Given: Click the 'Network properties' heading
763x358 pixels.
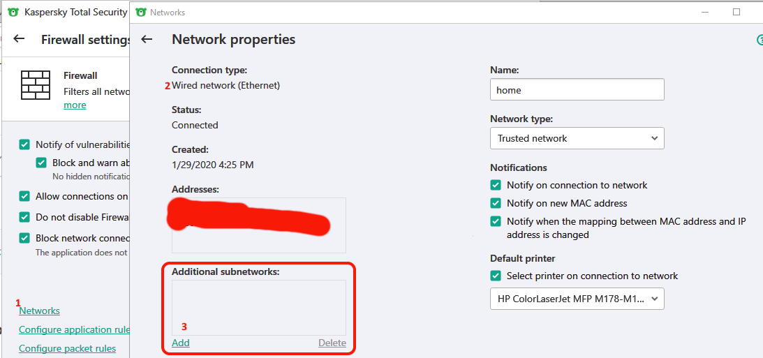Looking at the screenshot, I should tap(234, 39).
